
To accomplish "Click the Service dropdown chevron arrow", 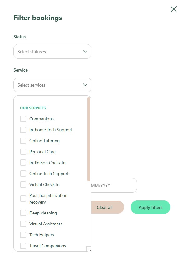I will click(85, 85).
